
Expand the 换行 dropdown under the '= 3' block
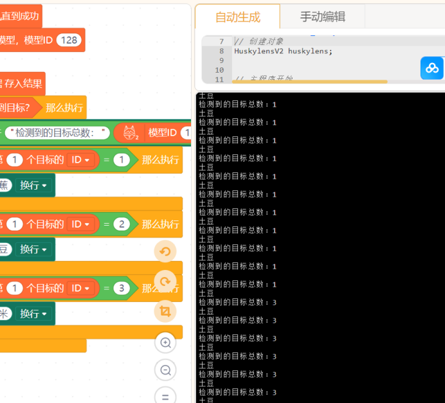click(x=33, y=314)
